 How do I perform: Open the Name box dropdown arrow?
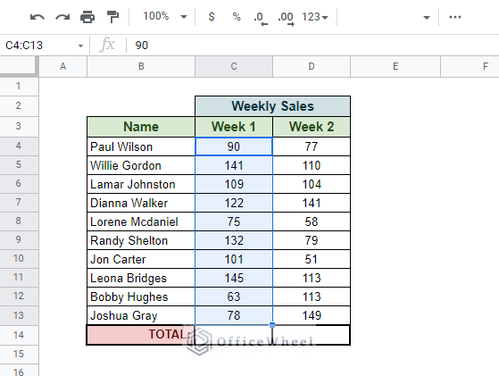80,46
